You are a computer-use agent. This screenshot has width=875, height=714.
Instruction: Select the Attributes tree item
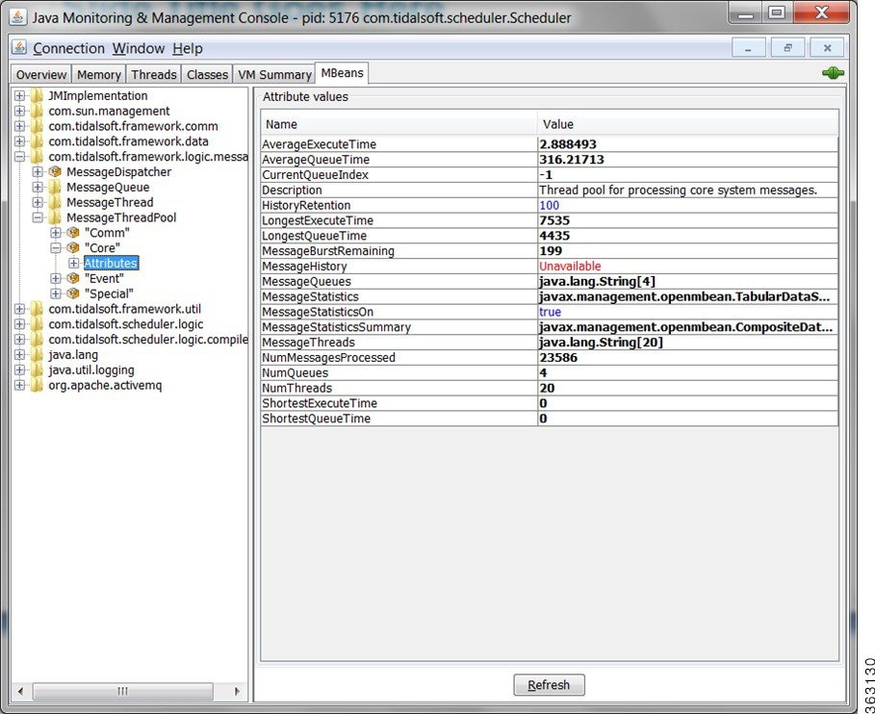(x=111, y=264)
